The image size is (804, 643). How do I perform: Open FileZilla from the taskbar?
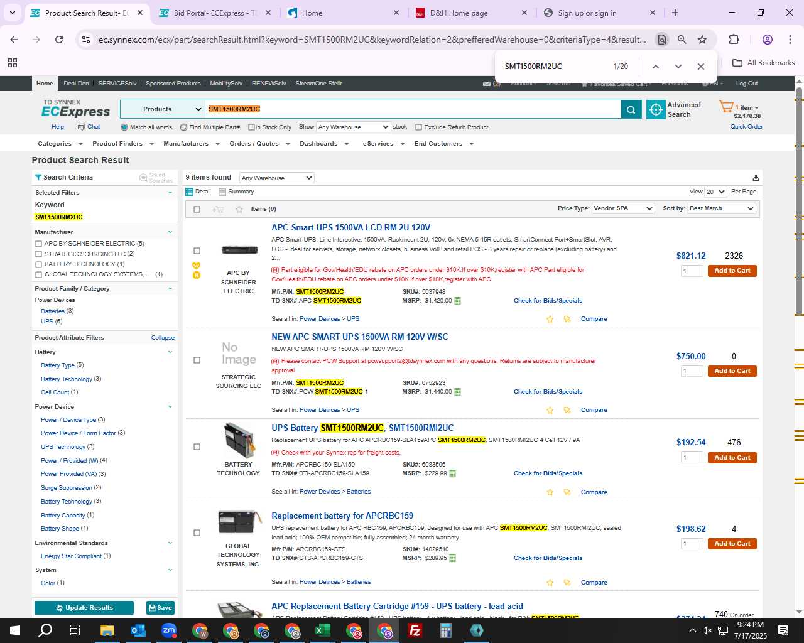(415, 630)
